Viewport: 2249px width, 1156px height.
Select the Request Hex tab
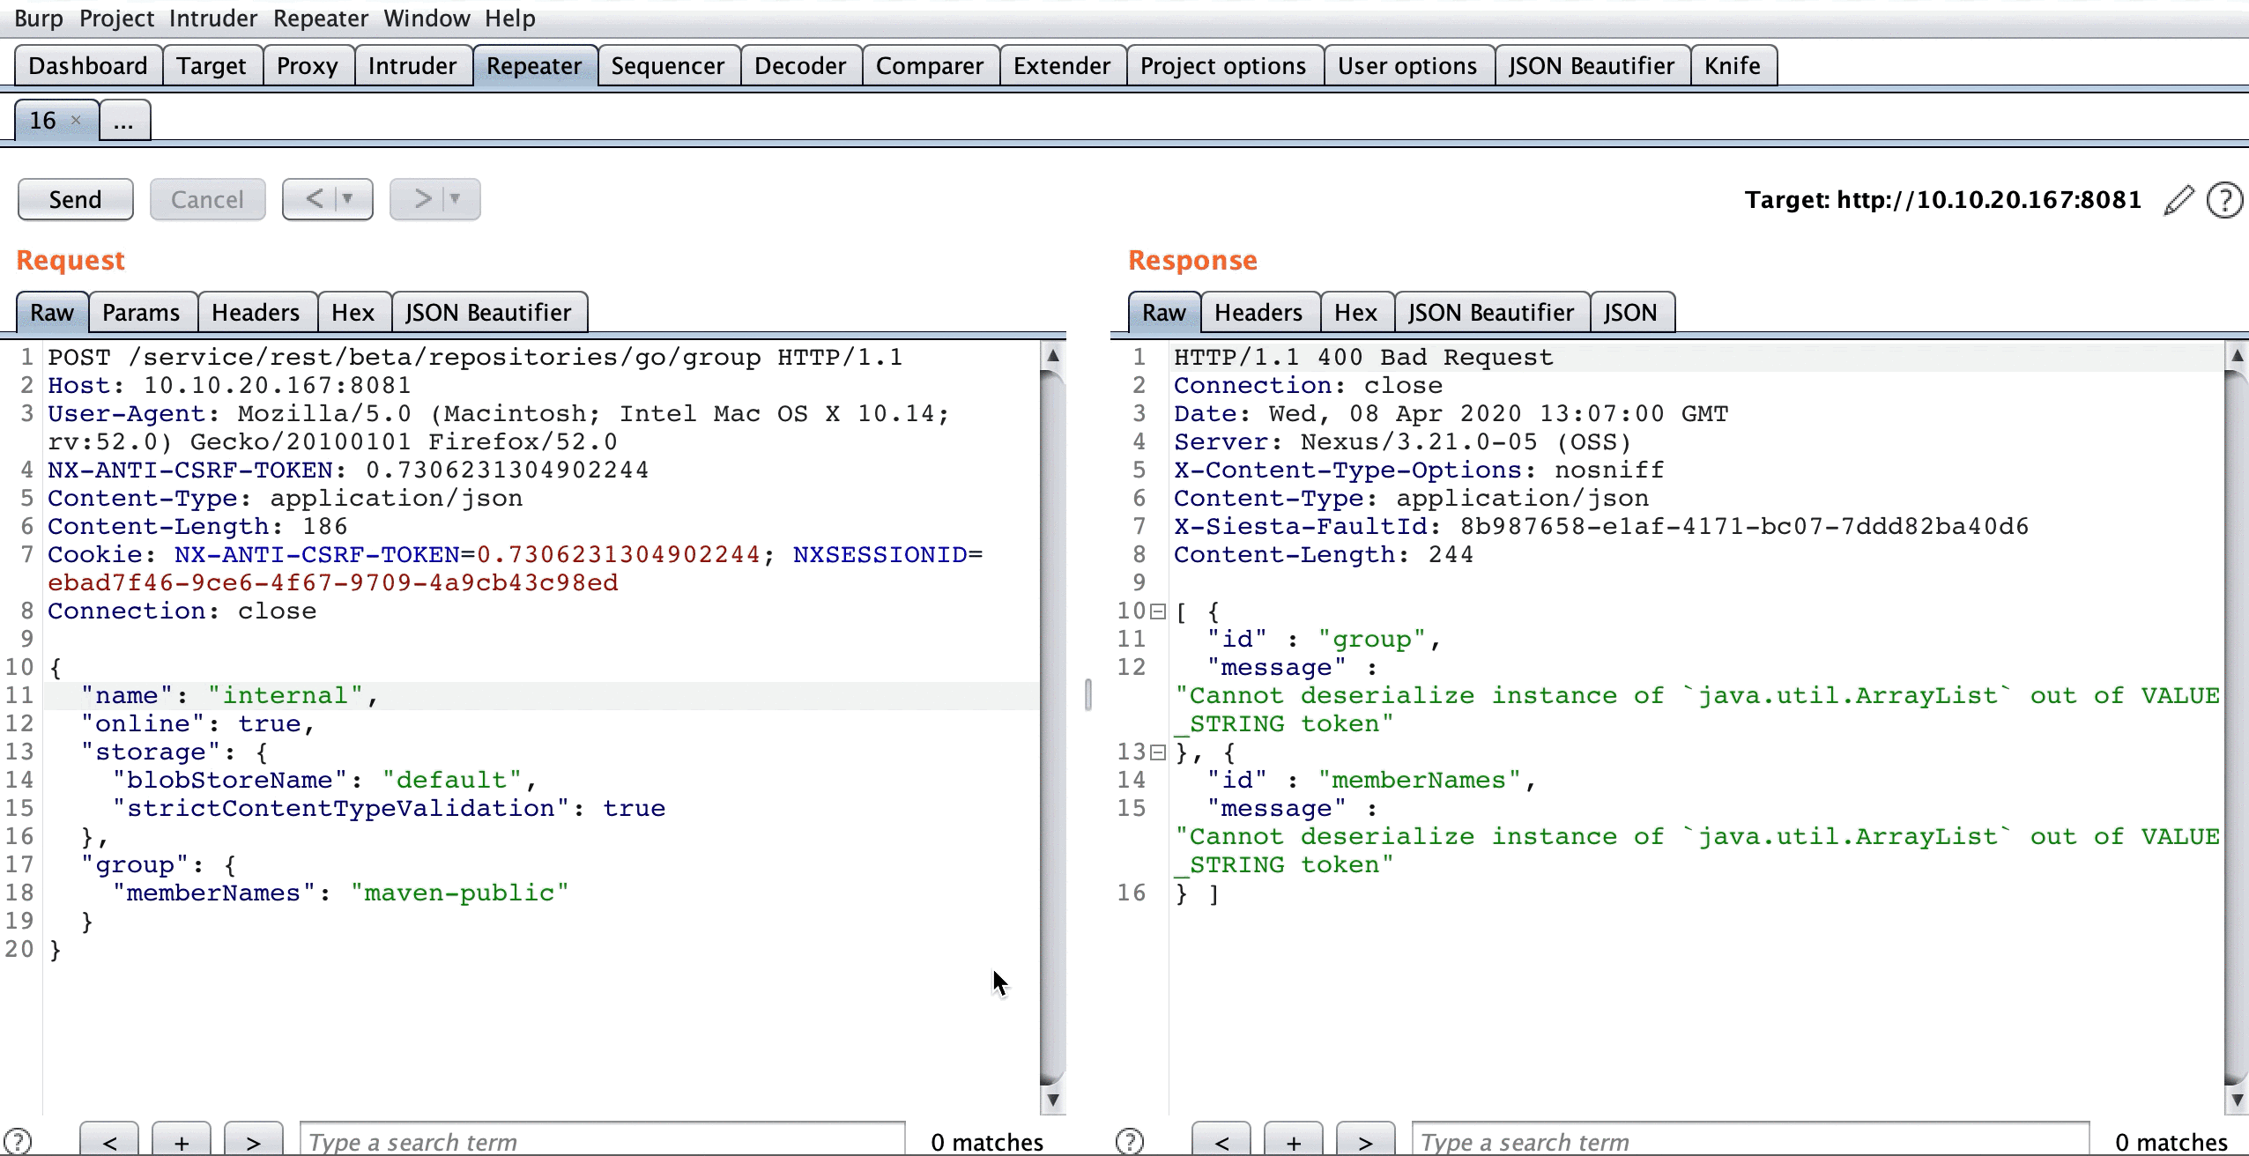[353, 313]
